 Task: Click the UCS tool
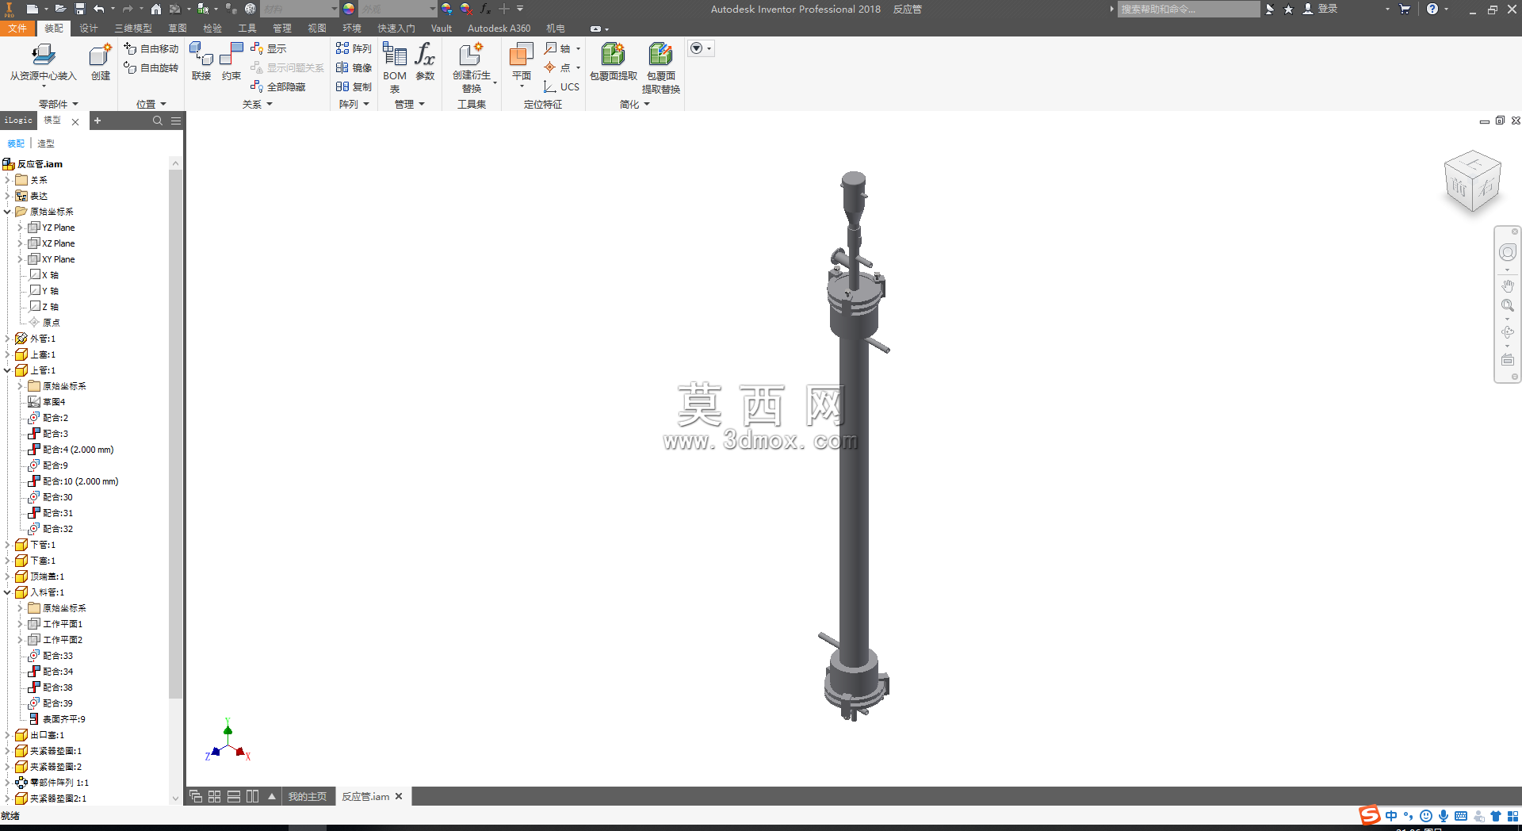[561, 86]
